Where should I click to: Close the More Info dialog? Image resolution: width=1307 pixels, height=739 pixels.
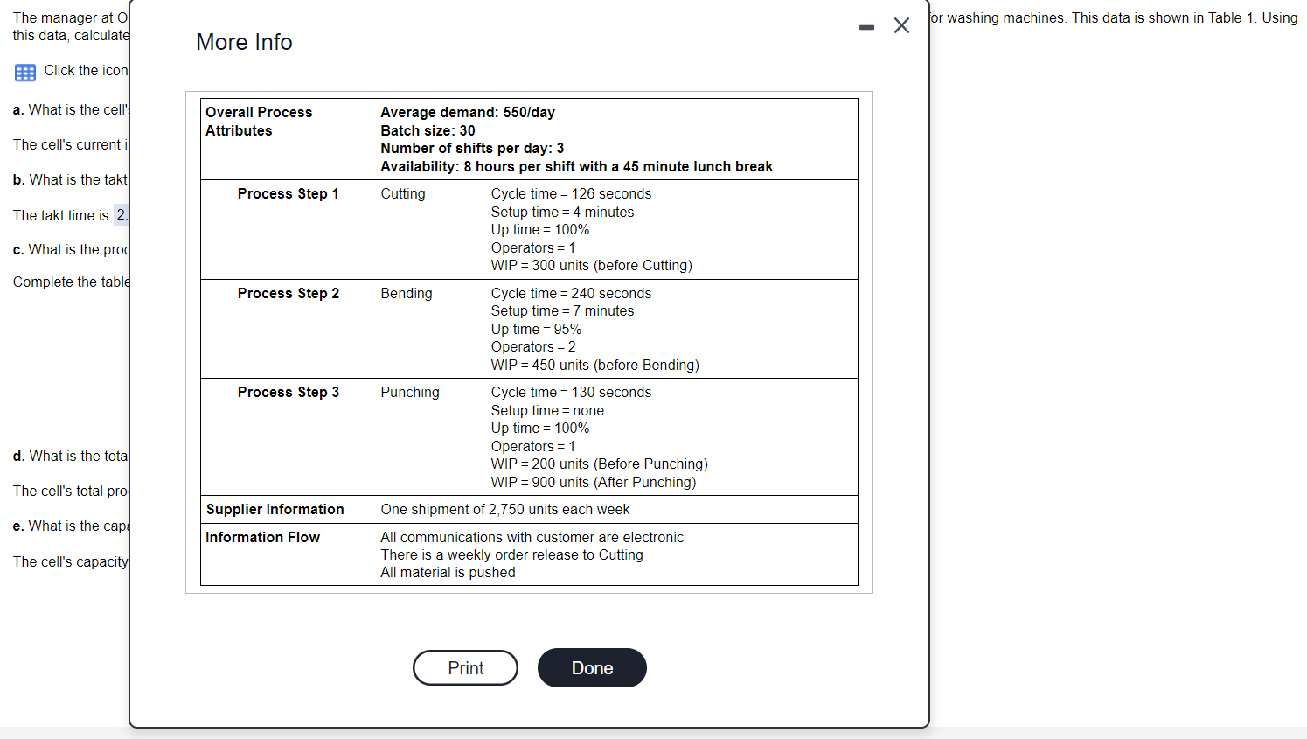[x=901, y=25]
